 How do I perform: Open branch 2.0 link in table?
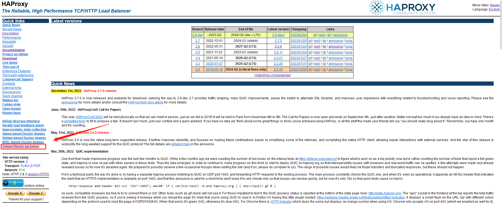tap(198, 69)
